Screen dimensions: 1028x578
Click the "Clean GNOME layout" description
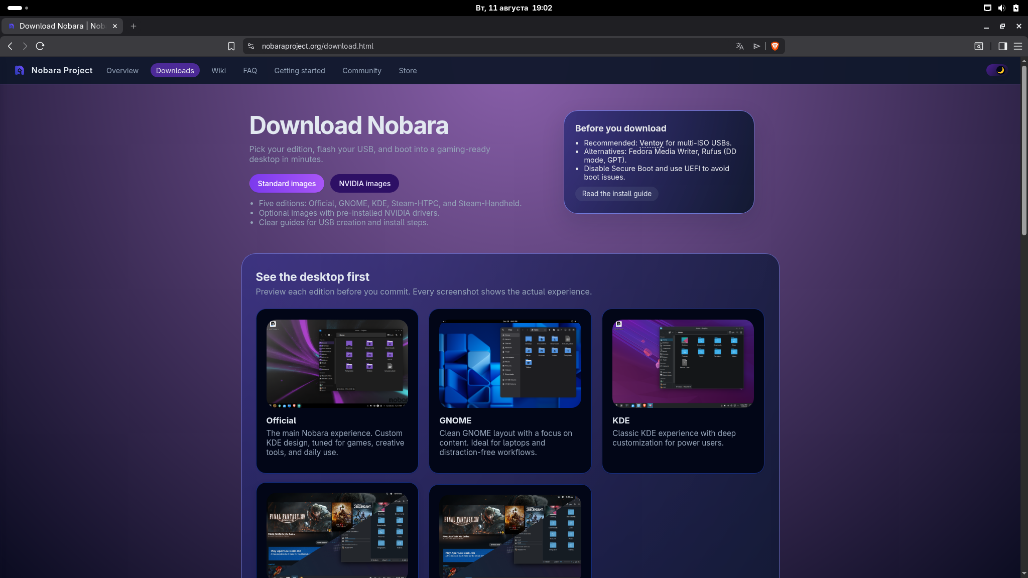[505, 443]
